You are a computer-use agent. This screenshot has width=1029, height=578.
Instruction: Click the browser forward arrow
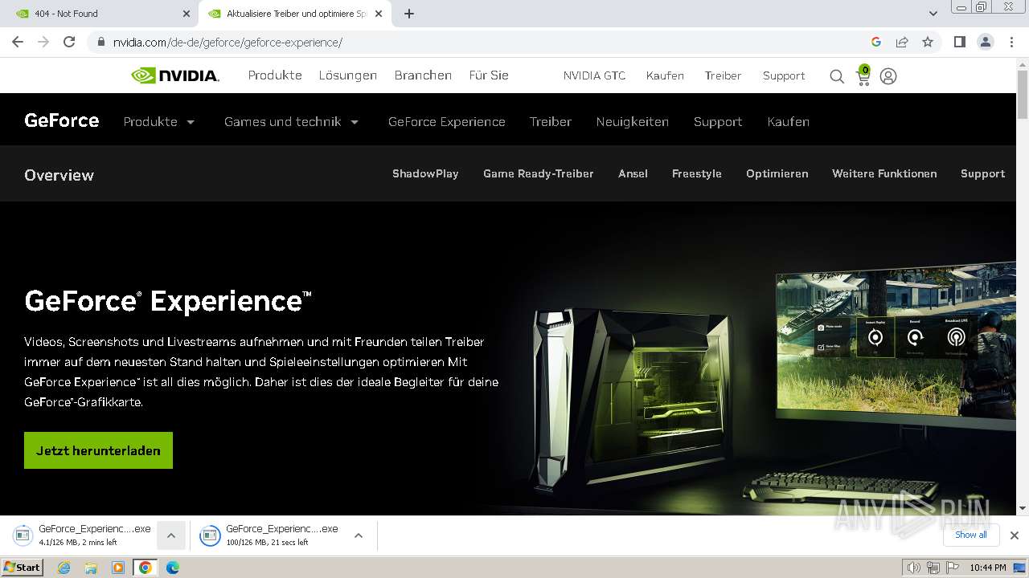pos(43,42)
